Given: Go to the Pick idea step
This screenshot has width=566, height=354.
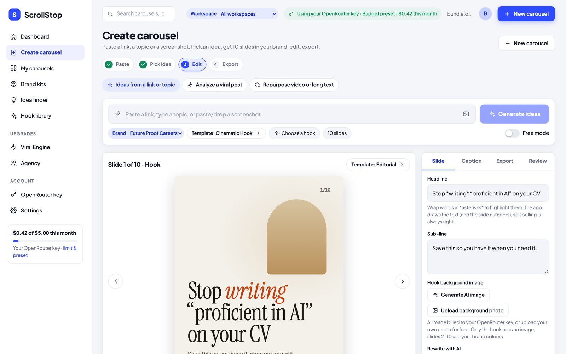Looking at the screenshot, I should coord(156,64).
